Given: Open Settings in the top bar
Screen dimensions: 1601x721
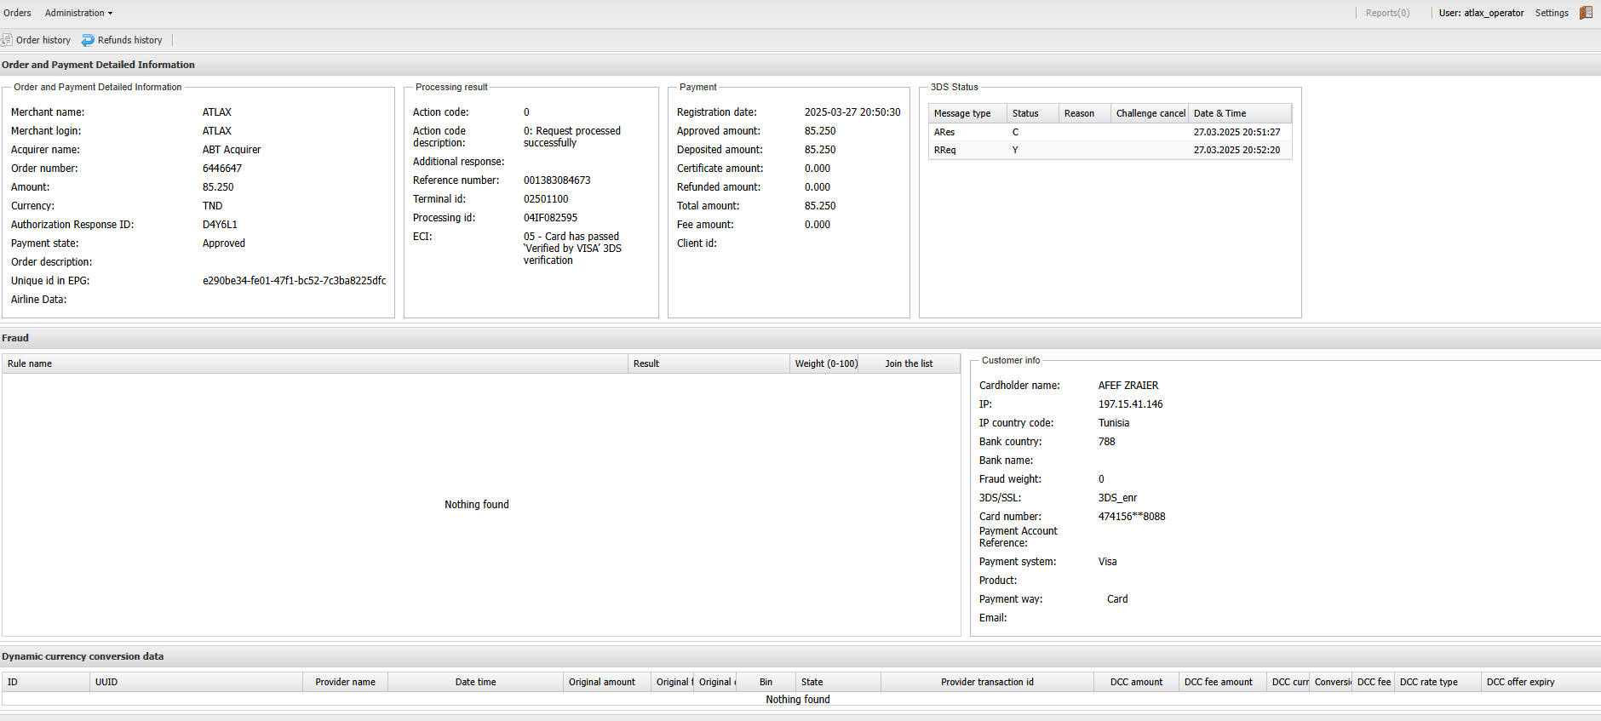Looking at the screenshot, I should [1552, 13].
